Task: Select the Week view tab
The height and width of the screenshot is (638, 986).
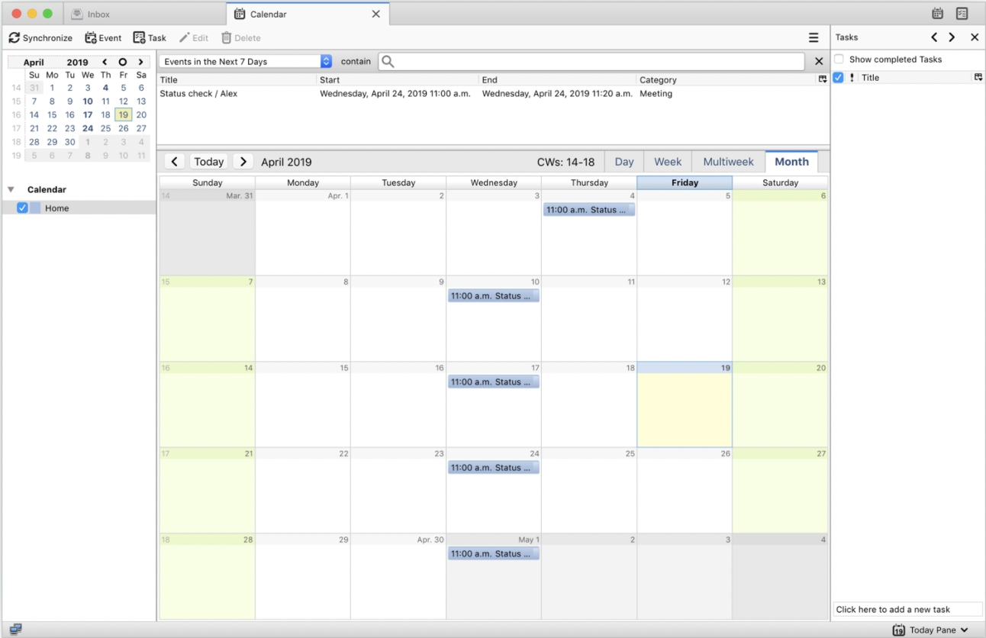Action: pyautogui.click(x=667, y=161)
